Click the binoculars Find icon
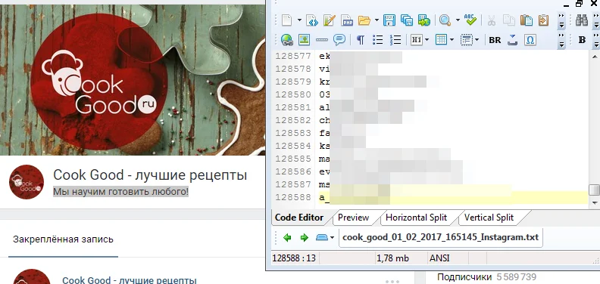 581,20
